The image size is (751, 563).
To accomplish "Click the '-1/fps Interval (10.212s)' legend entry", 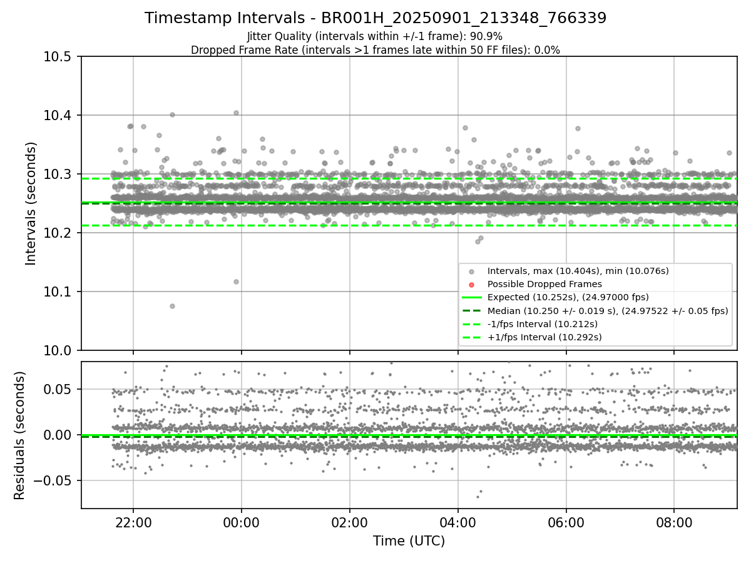I will (x=543, y=324).
